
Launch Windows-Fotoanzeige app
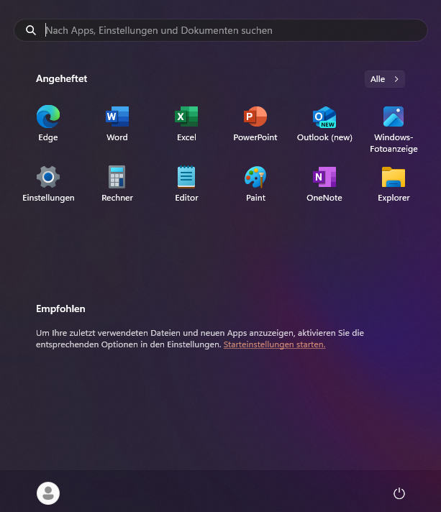coord(394,129)
